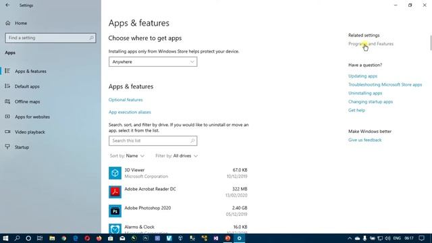432x243 pixels.
Task: Open Visual Studio from the taskbar
Action: click(216, 238)
